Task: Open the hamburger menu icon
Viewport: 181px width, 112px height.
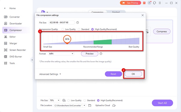Action: pyautogui.click(x=160, y=3)
